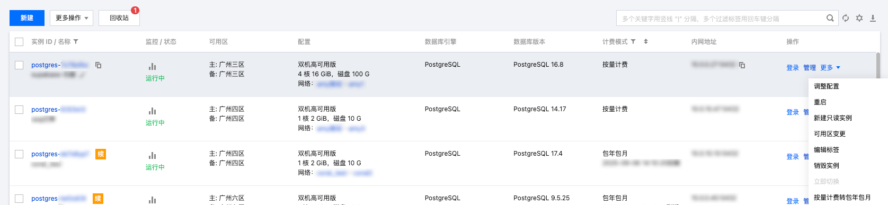Click 登录 for the PostgreSQL 17.4 instance
Viewport: 888px width, 205px height.
click(x=793, y=157)
